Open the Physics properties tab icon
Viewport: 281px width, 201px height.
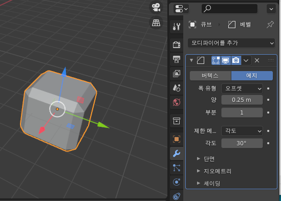177,182
